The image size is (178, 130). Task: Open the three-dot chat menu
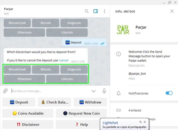tap(105, 11)
